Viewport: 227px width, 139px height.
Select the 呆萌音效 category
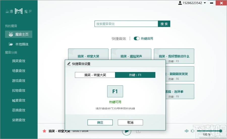[x=19, y=120]
